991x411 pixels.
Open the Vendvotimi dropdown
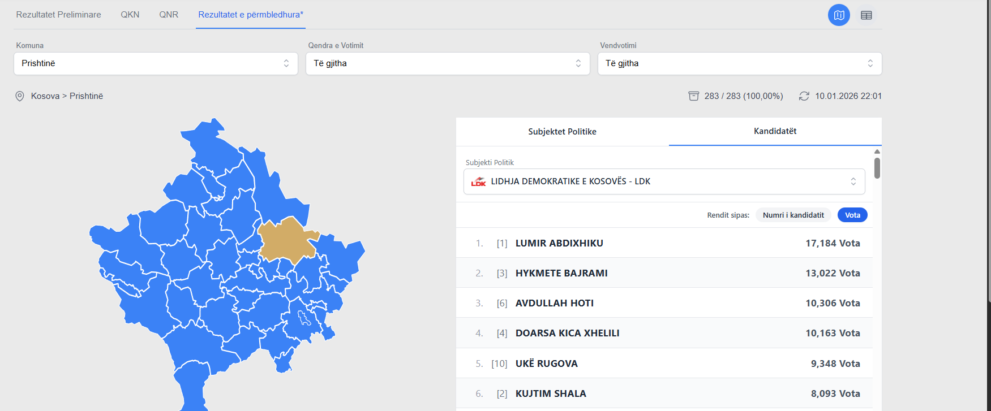point(739,63)
